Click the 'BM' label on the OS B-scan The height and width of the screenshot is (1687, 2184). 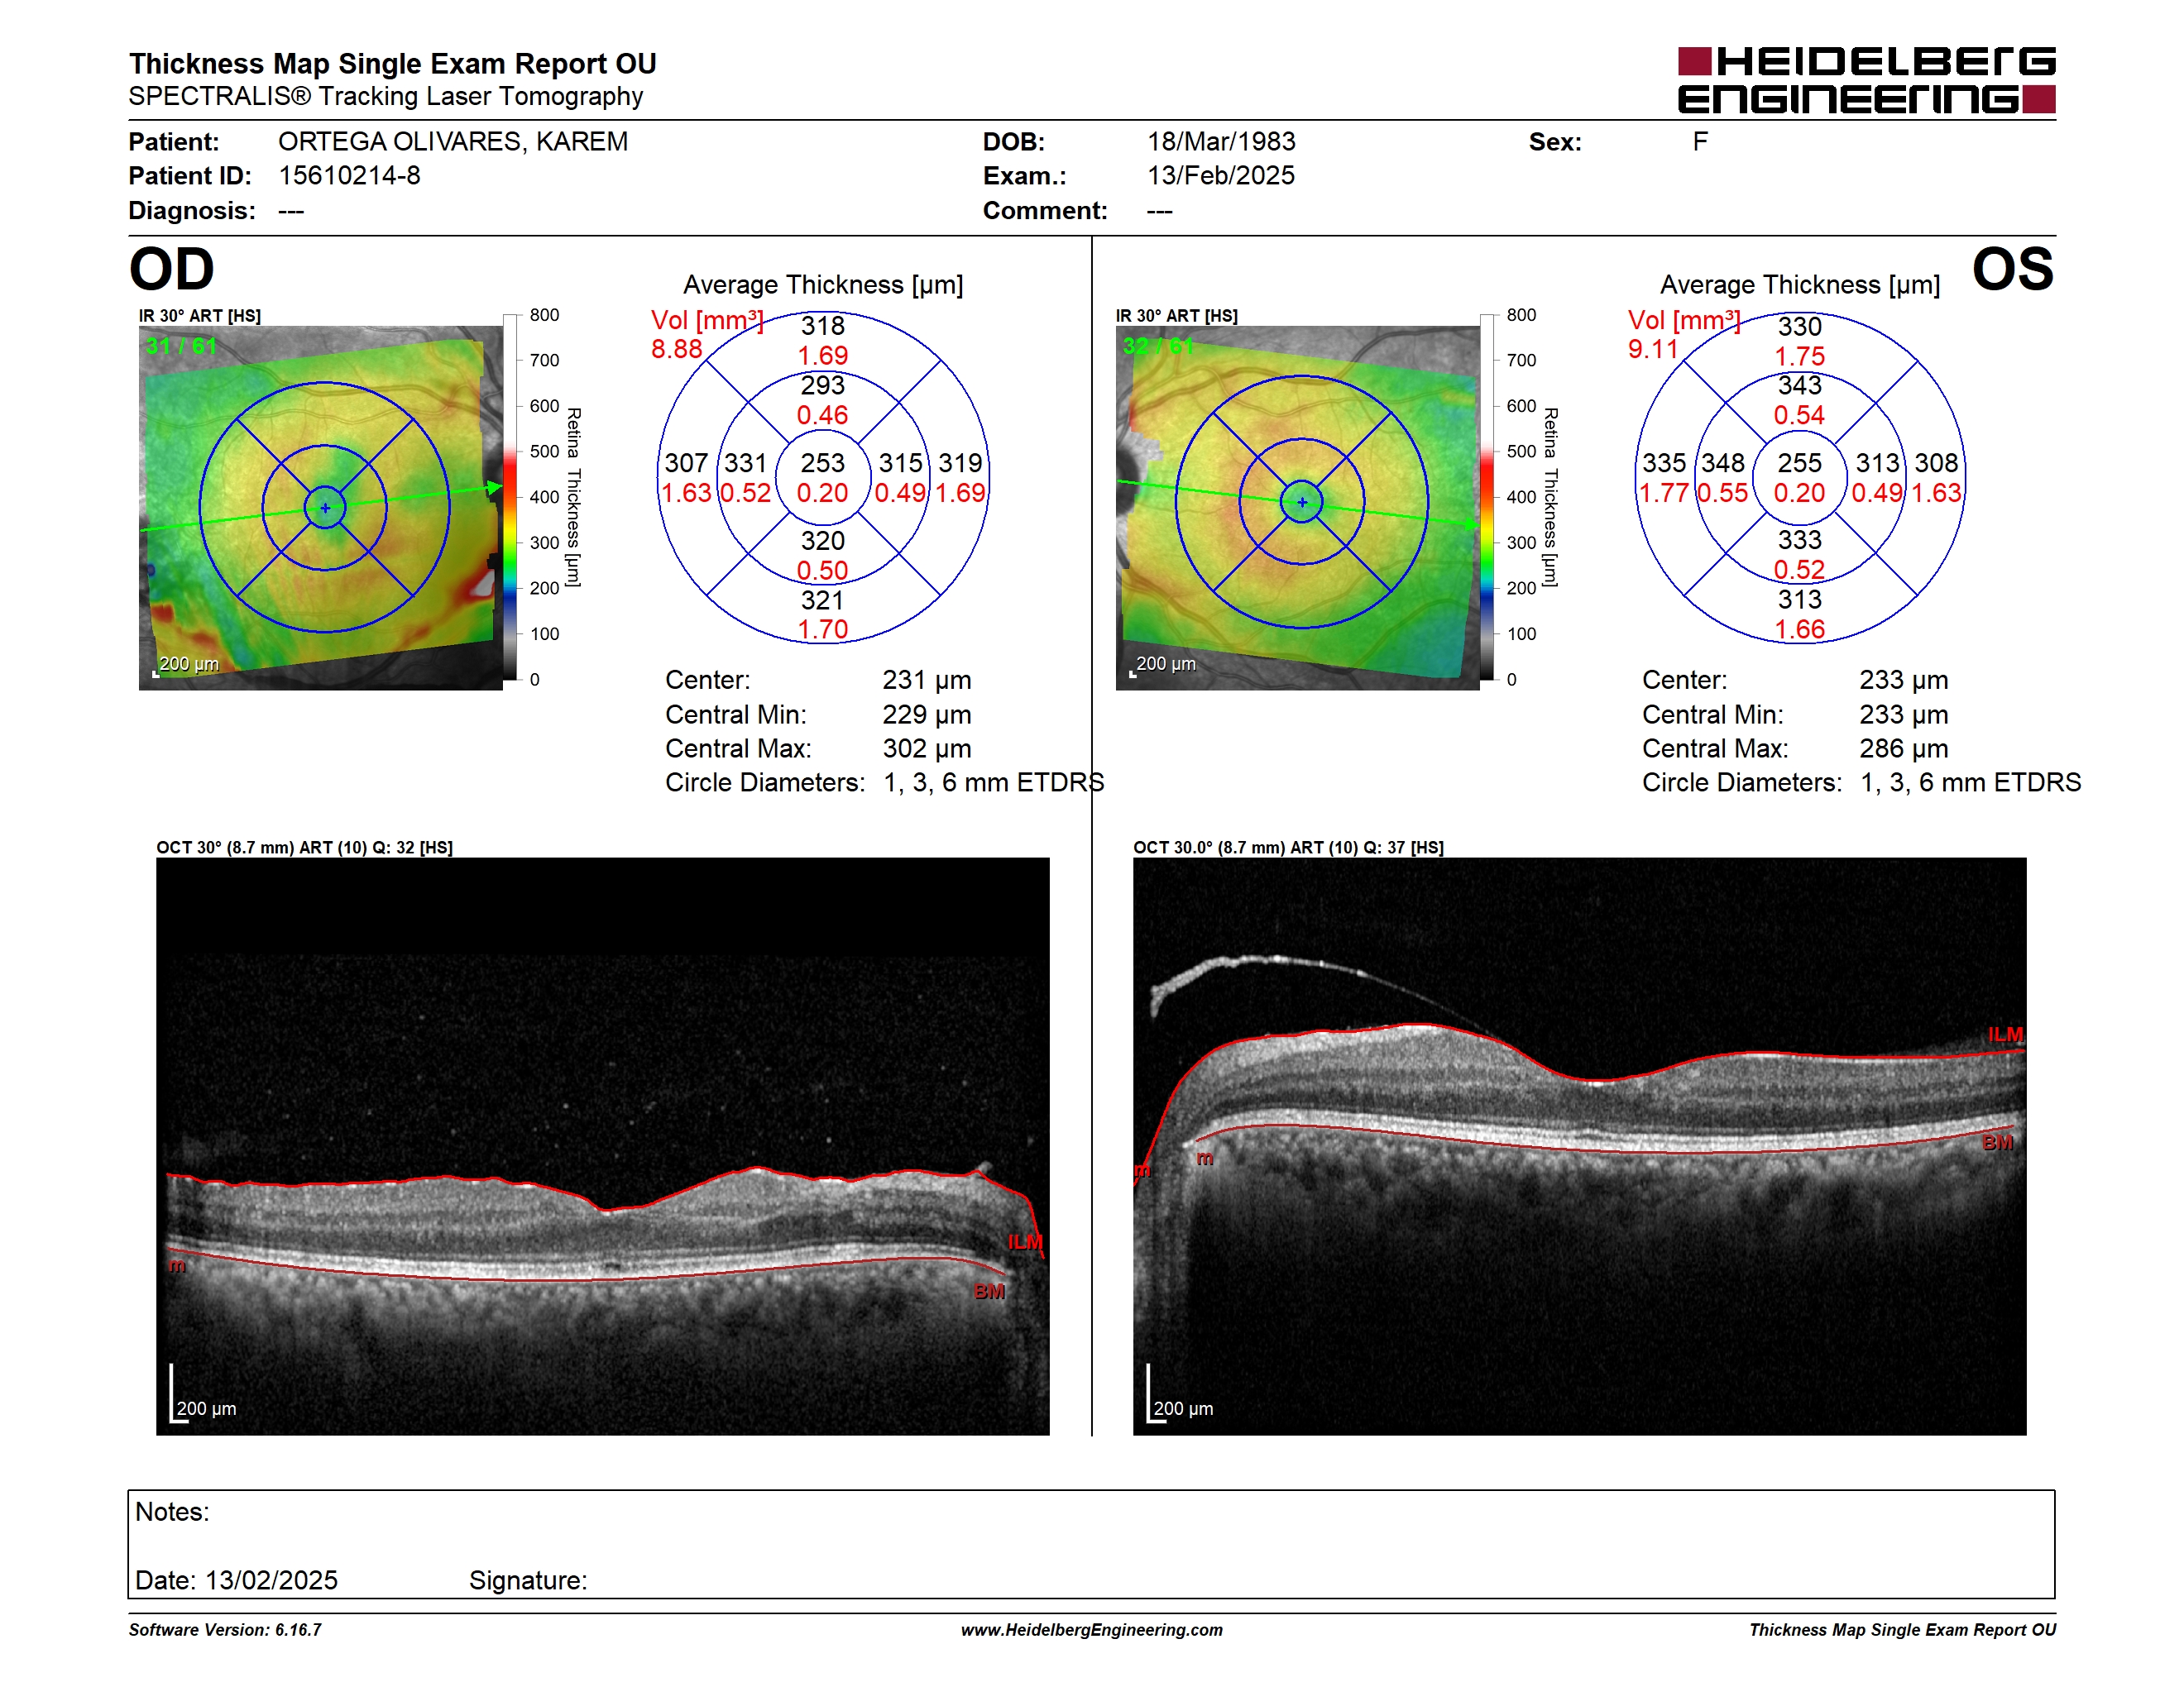coord(1998,1142)
